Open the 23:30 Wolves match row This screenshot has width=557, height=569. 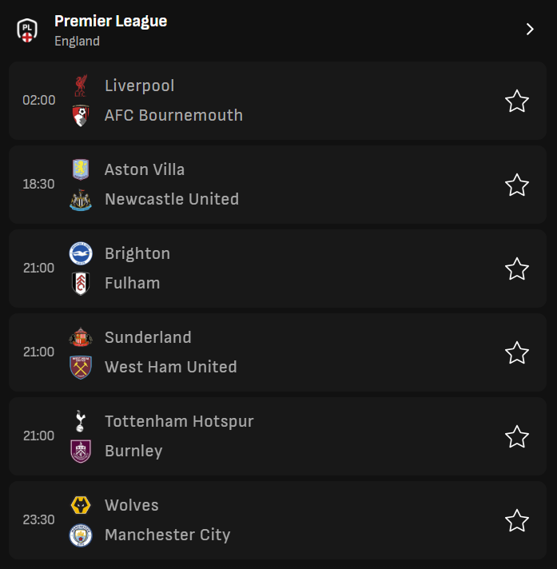(x=277, y=520)
